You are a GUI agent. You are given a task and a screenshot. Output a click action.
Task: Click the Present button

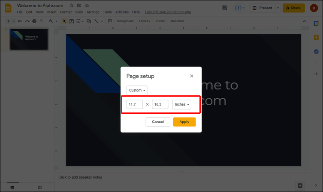click(263, 8)
